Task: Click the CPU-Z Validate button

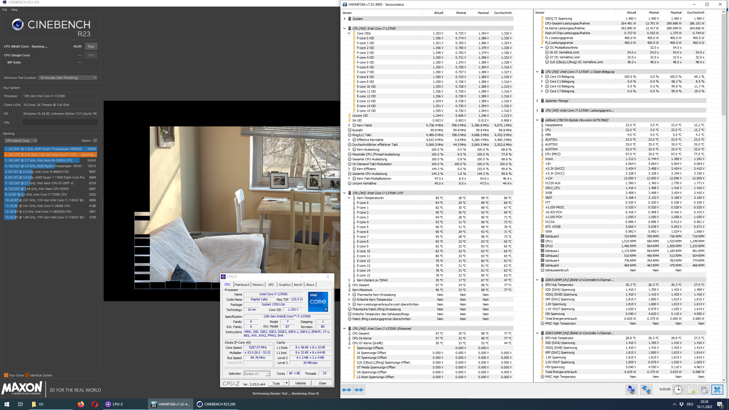Action: [300, 383]
